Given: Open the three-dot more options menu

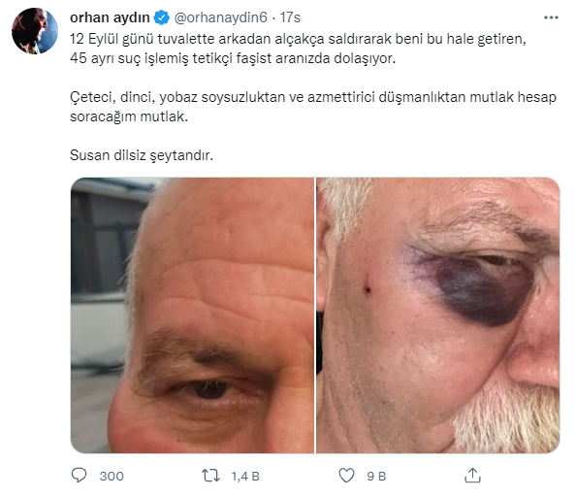Looking at the screenshot, I should click(551, 17).
